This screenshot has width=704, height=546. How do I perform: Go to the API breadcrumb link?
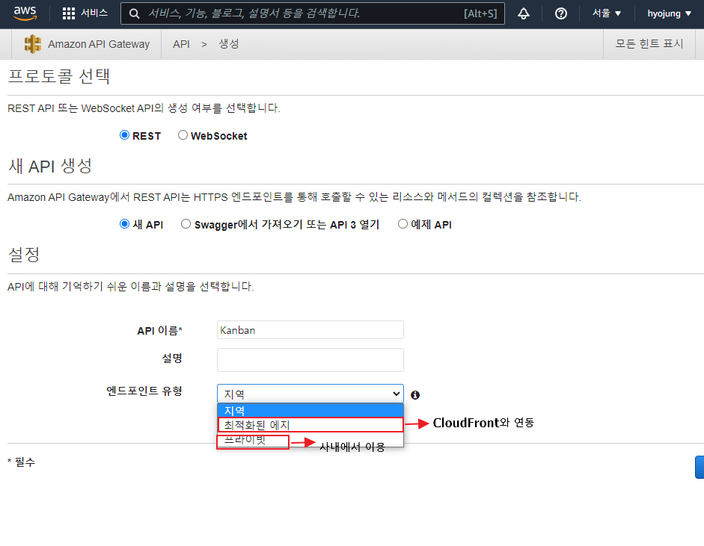coord(181,44)
